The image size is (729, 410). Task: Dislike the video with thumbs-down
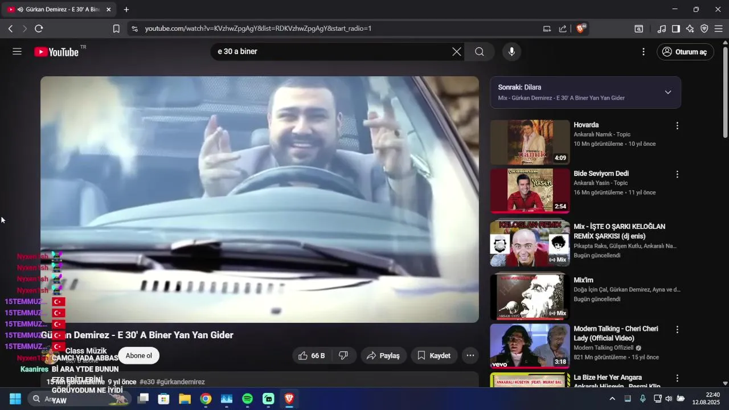click(x=343, y=355)
